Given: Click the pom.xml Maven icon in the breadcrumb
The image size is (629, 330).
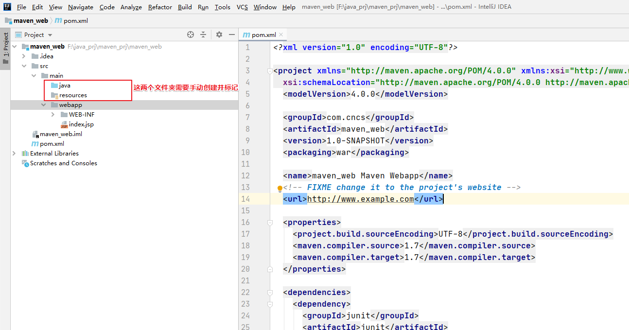Looking at the screenshot, I should coord(58,21).
